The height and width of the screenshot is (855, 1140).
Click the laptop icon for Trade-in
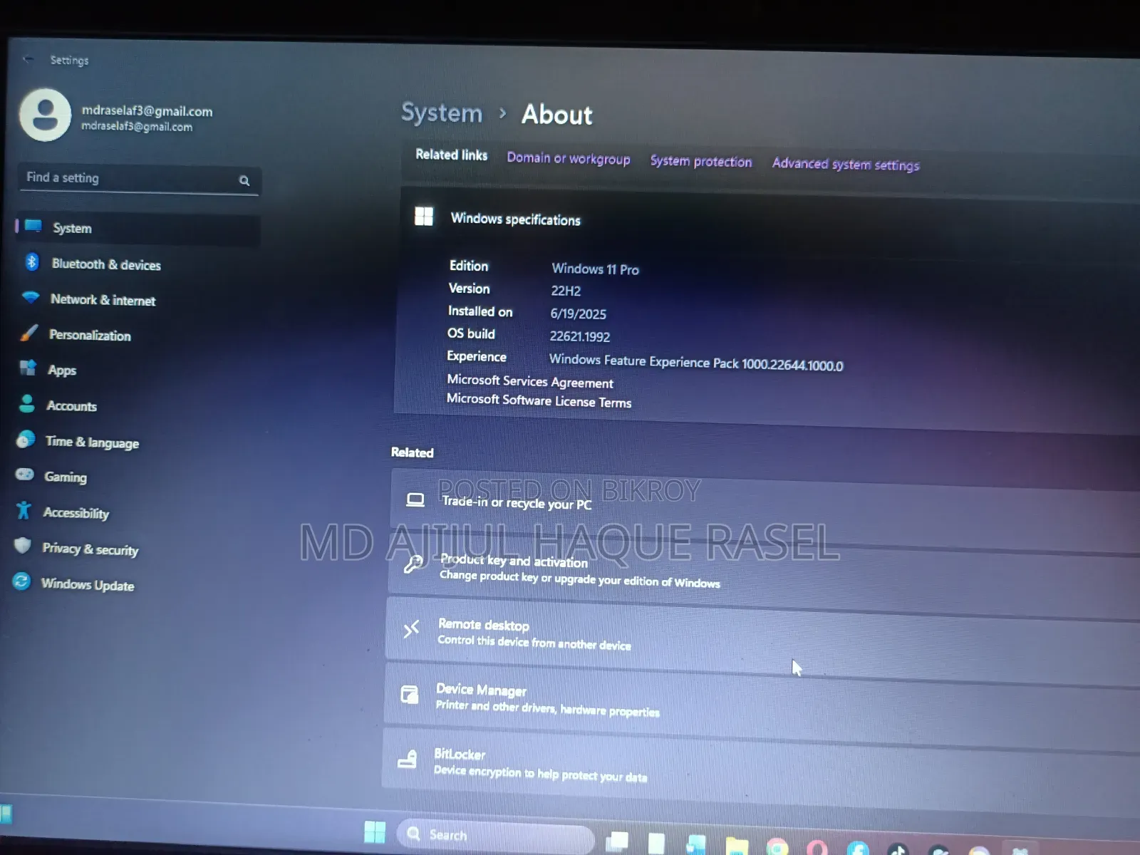pyautogui.click(x=415, y=499)
